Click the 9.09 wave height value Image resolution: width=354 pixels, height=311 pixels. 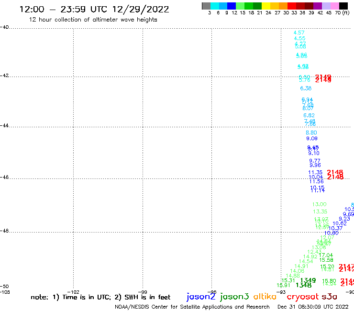click(x=312, y=138)
